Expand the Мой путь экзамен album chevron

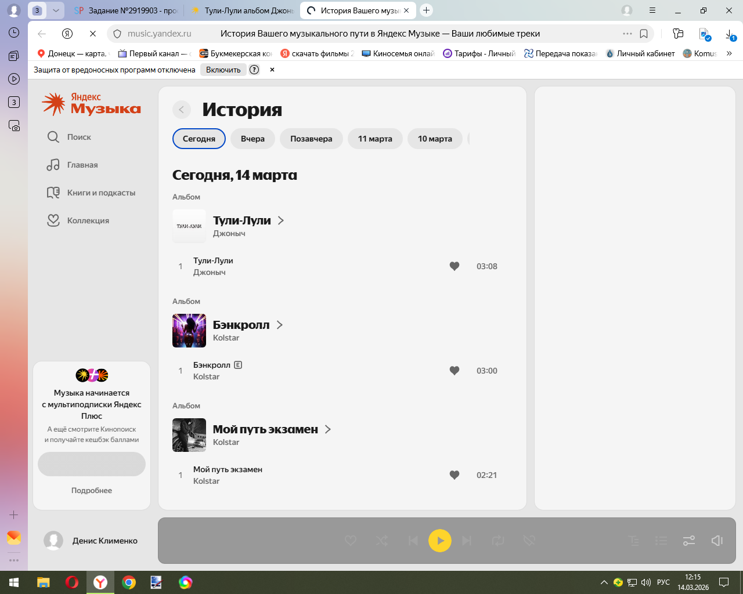(328, 429)
